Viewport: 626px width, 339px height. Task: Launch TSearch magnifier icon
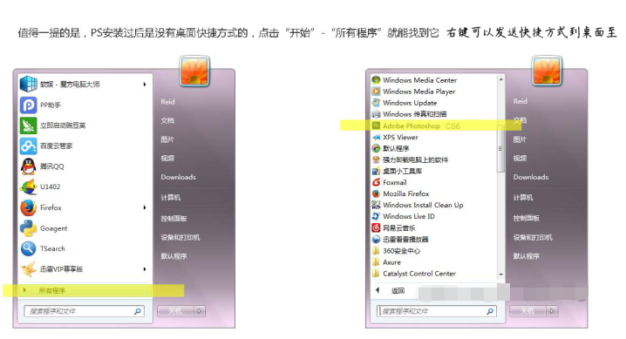coord(29,248)
